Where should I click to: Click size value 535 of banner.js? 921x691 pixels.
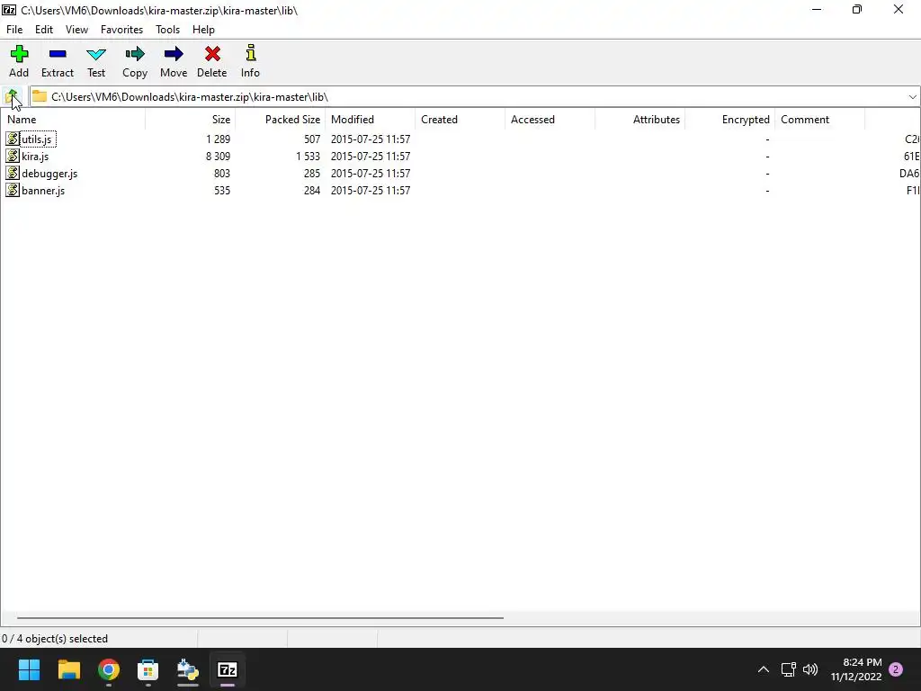click(222, 191)
